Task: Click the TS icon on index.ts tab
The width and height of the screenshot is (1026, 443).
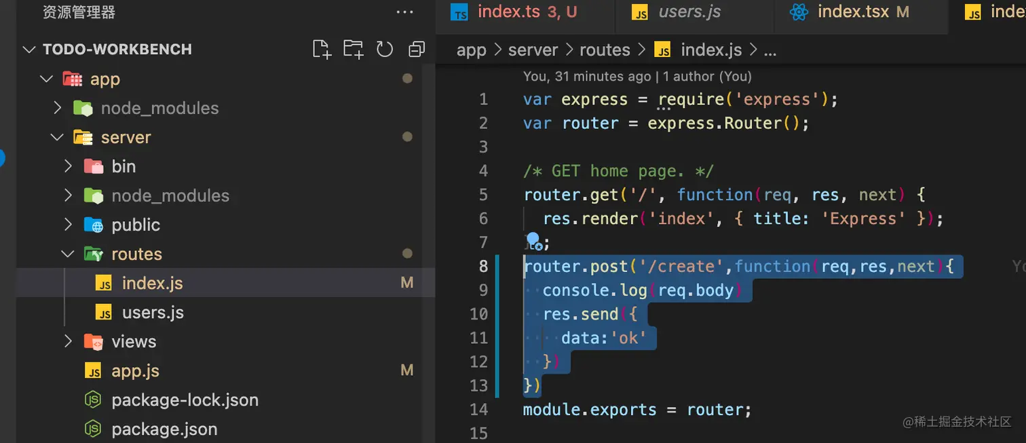Action: click(459, 13)
